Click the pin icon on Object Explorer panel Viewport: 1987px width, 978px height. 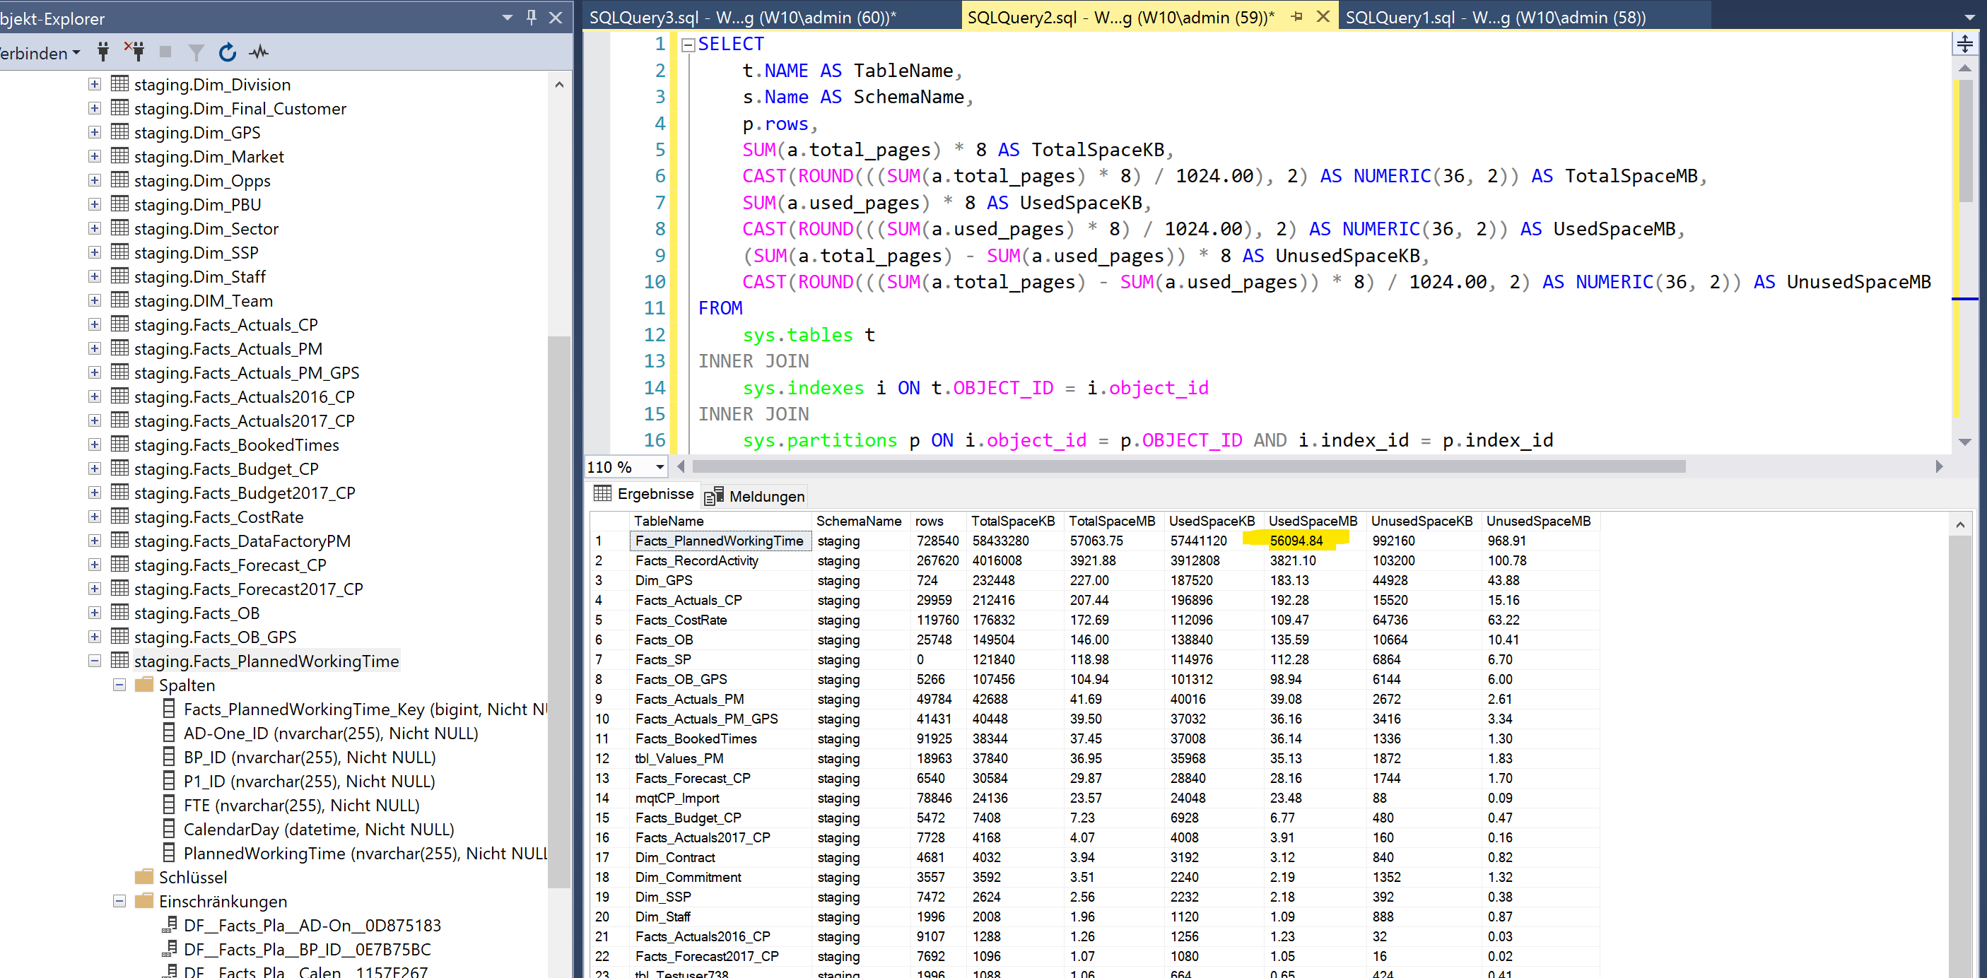[532, 17]
